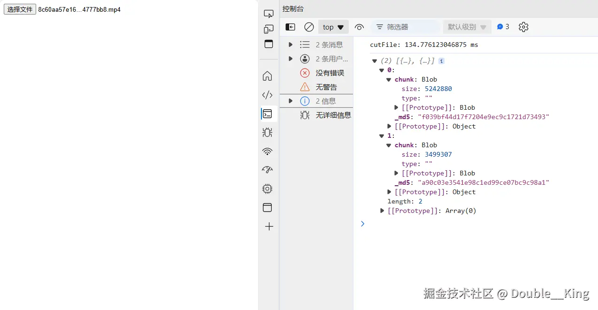
Task: Open the 默认级别 log level dropdown
Action: point(467,27)
